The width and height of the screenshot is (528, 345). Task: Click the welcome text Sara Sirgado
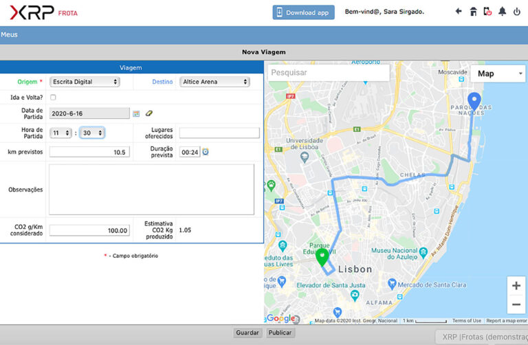pos(384,12)
